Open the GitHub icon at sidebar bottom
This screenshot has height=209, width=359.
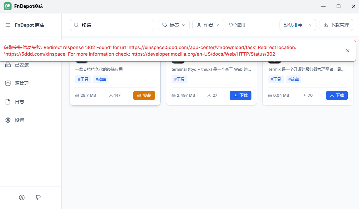coord(38,197)
